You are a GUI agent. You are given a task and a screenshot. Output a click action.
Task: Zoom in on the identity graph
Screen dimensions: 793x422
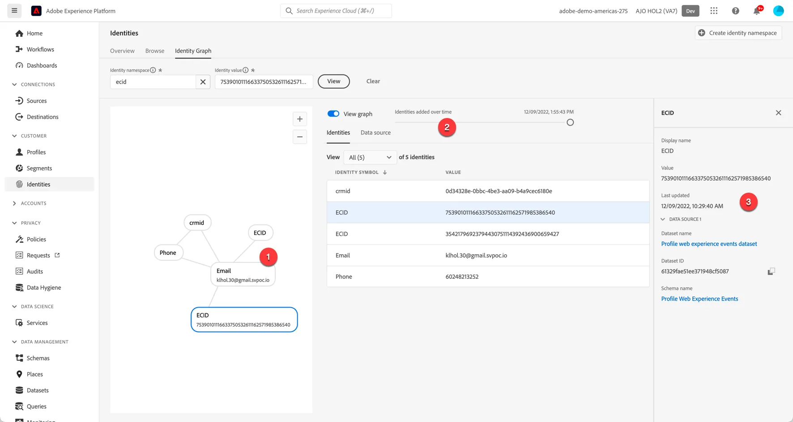point(300,119)
